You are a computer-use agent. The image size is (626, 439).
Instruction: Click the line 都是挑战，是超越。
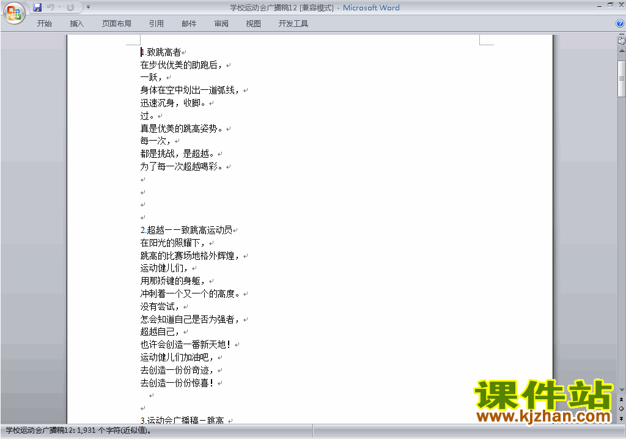click(x=177, y=154)
